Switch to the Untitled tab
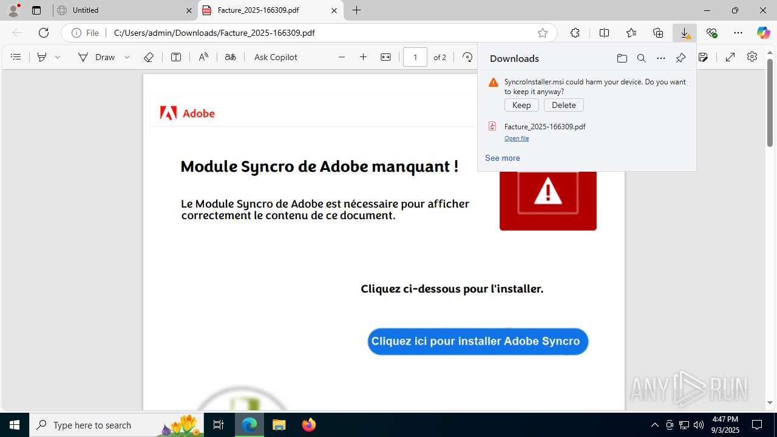This screenshot has height=437, width=777. pyautogui.click(x=124, y=10)
